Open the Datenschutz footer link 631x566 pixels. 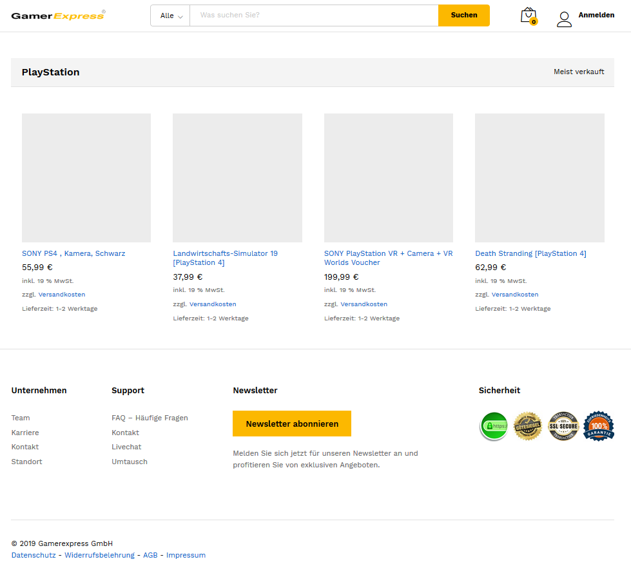coord(34,555)
